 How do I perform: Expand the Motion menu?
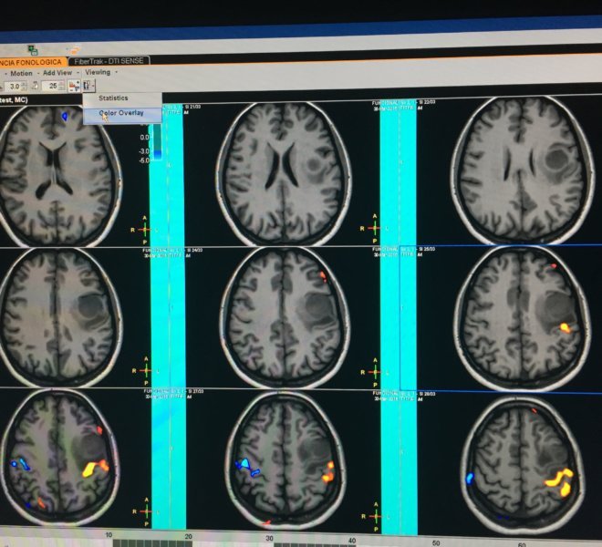coord(20,72)
